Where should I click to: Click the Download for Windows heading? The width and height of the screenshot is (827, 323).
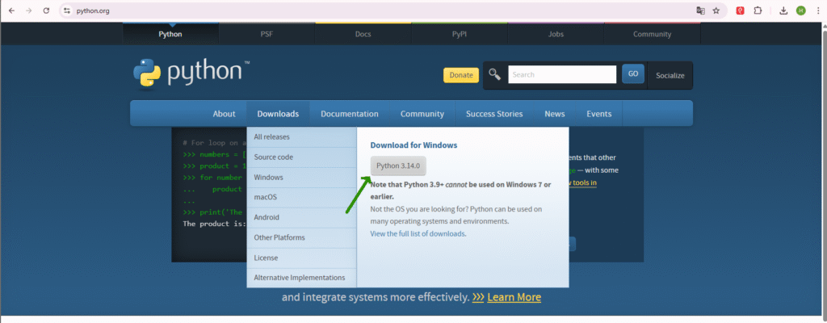(x=413, y=145)
